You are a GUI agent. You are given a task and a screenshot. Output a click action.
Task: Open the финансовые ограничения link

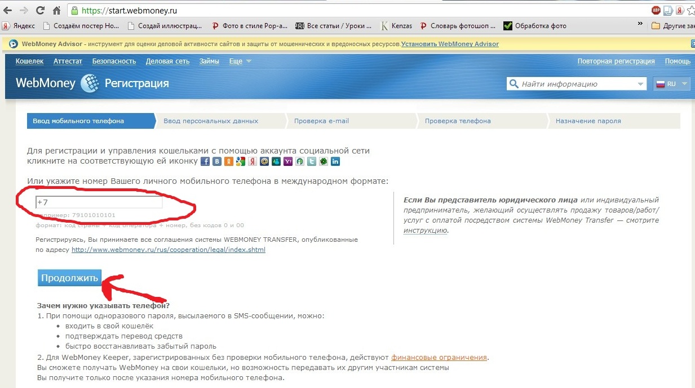tap(439, 357)
